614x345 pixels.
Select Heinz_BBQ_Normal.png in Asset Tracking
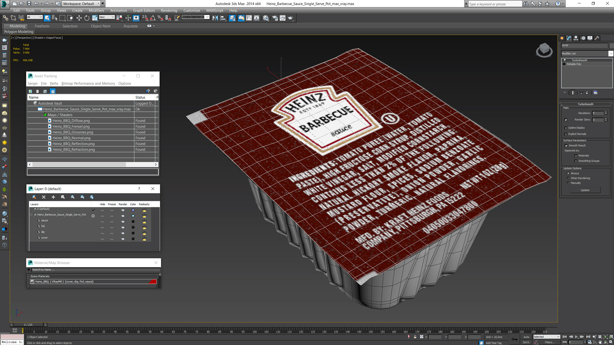tap(71, 138)
